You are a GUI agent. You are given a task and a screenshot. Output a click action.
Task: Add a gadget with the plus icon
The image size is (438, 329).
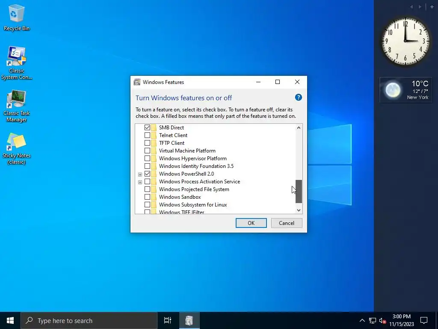(432, 7)
